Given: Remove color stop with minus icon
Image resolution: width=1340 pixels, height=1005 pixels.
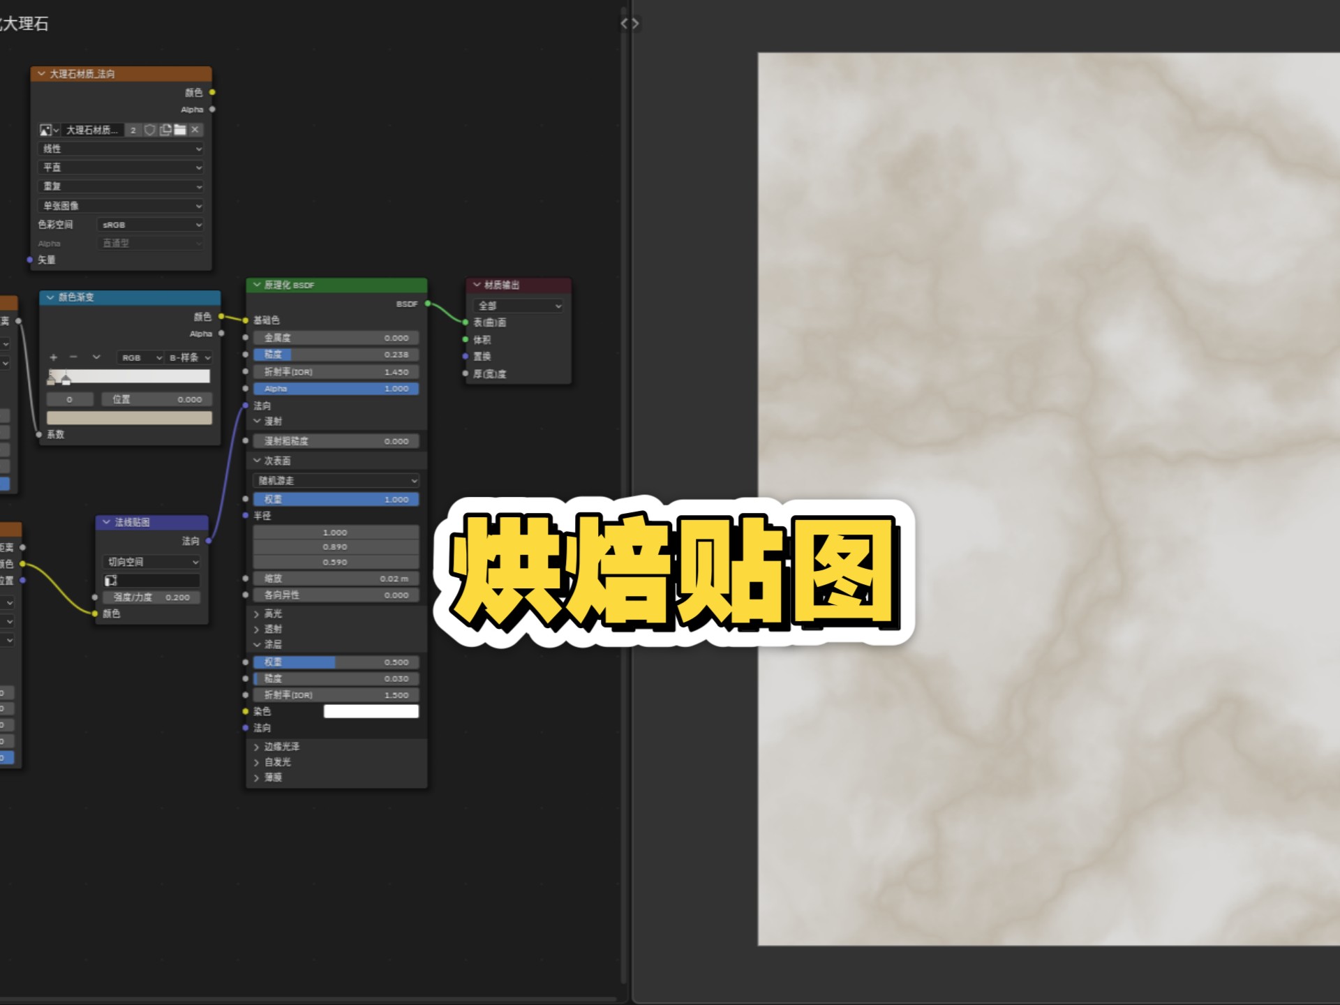Looking at the screenshot, I should coord(74,357).
